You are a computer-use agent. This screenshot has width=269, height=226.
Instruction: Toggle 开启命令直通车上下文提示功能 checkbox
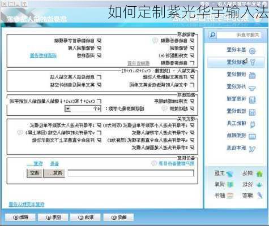point(99,140)
